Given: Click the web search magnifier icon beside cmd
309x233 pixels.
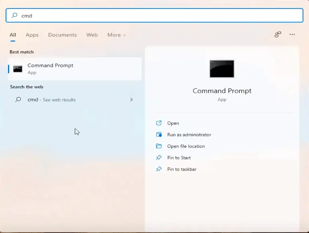Looking at the screenshot, I should click(x=18, y=100).
